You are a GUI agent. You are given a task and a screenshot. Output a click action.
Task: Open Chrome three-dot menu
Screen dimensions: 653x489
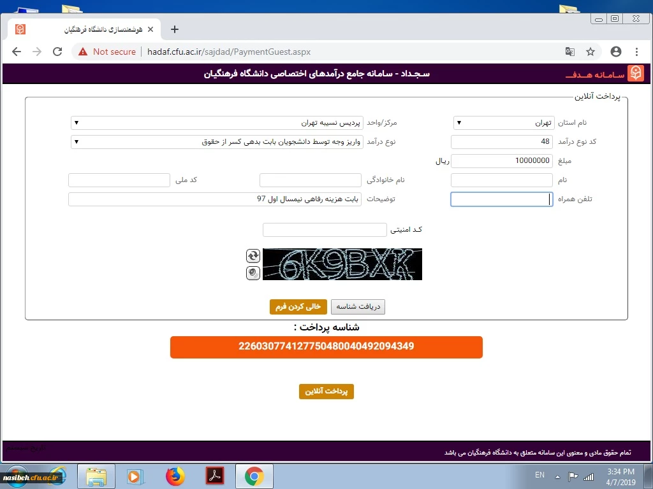636,52
